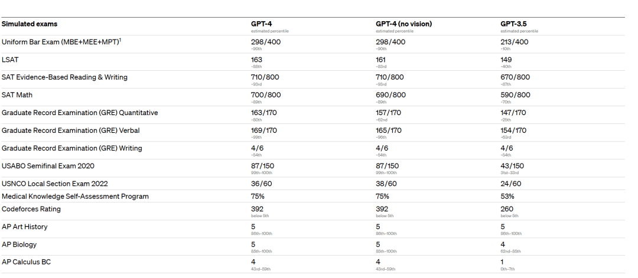638x278 pixels.
Task: Click the 'GPT-4 (no vision)' column header
Action: [404, 24]
